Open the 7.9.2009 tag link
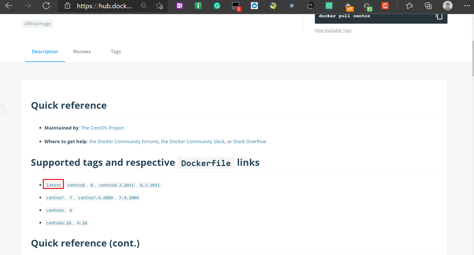The image size is (474, 255). pyautogui.click(x=129, y=198)
